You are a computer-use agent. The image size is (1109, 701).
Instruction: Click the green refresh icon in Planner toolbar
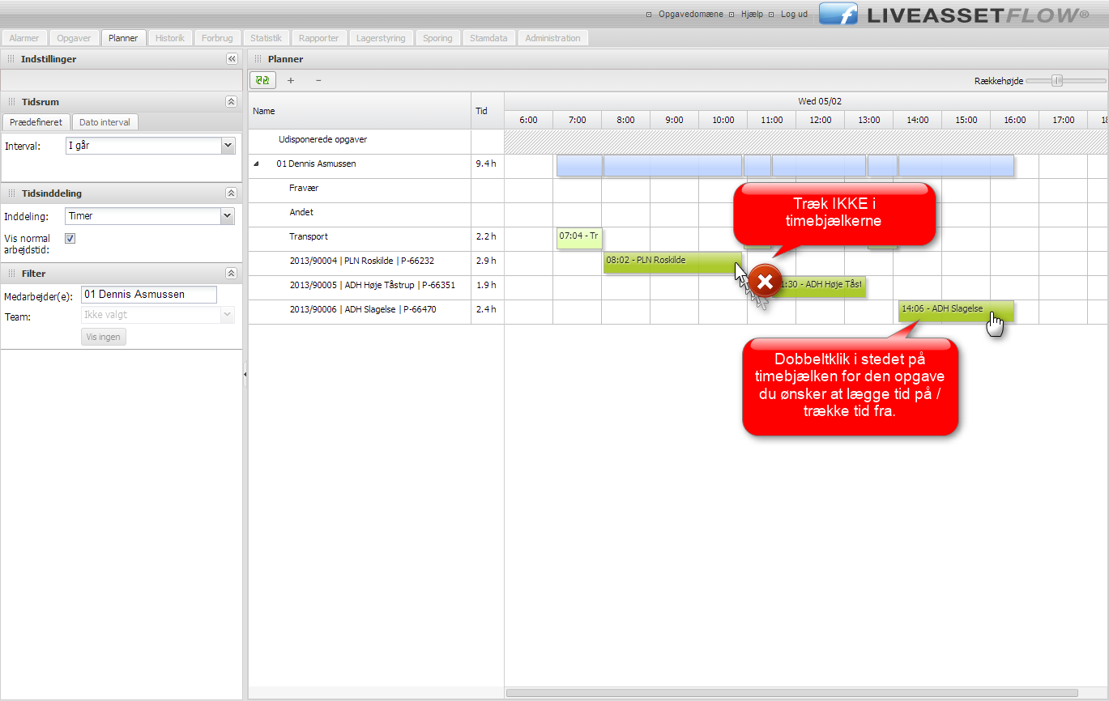pyautogui.click(x=262, y=80)
